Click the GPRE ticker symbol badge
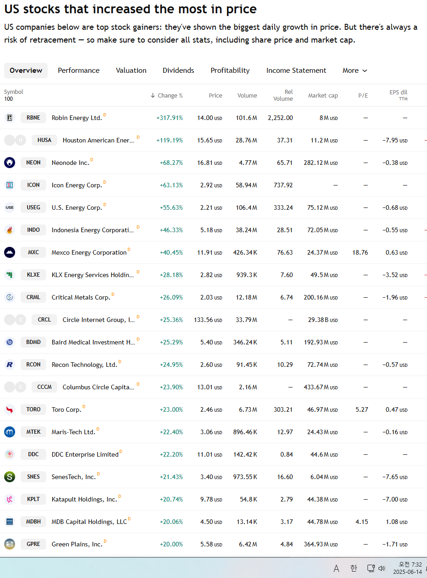The height and width of the screenshot is (578, 427). (x=33, y=544)
